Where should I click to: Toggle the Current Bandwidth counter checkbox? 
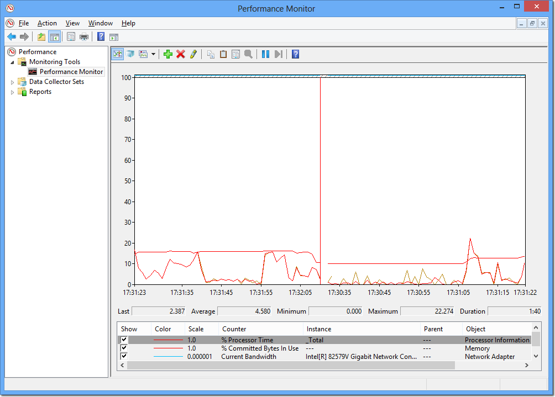pos(124,357)
